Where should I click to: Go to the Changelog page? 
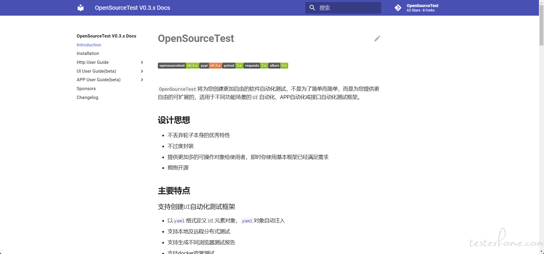87,97
